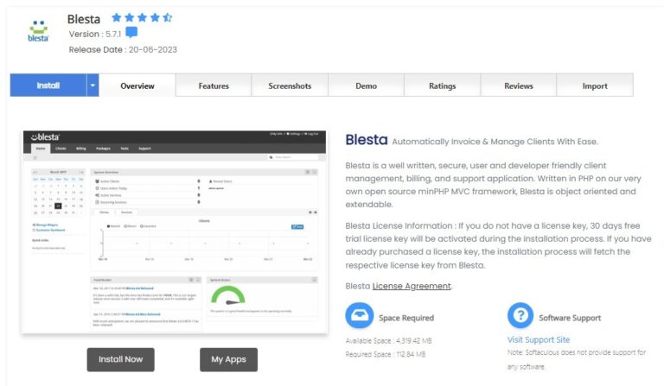The width and height of the screenshot is (664, 386).
Task: Click the Blesta logo icon
Action: (x=38, y=31)
